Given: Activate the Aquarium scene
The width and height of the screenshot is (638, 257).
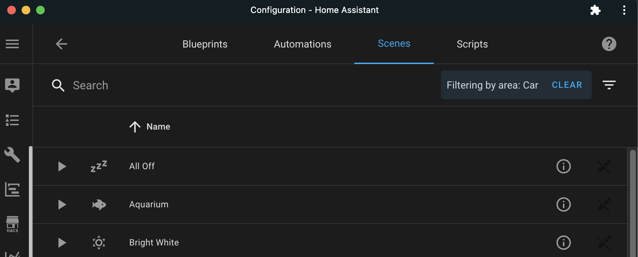Looking at the screenshot, I should point(62,204).
